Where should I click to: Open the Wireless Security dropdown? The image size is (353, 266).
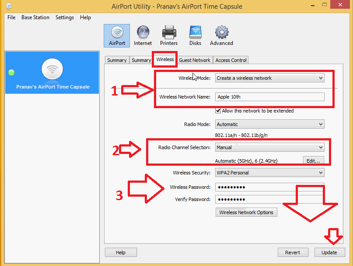click(269, 173)
